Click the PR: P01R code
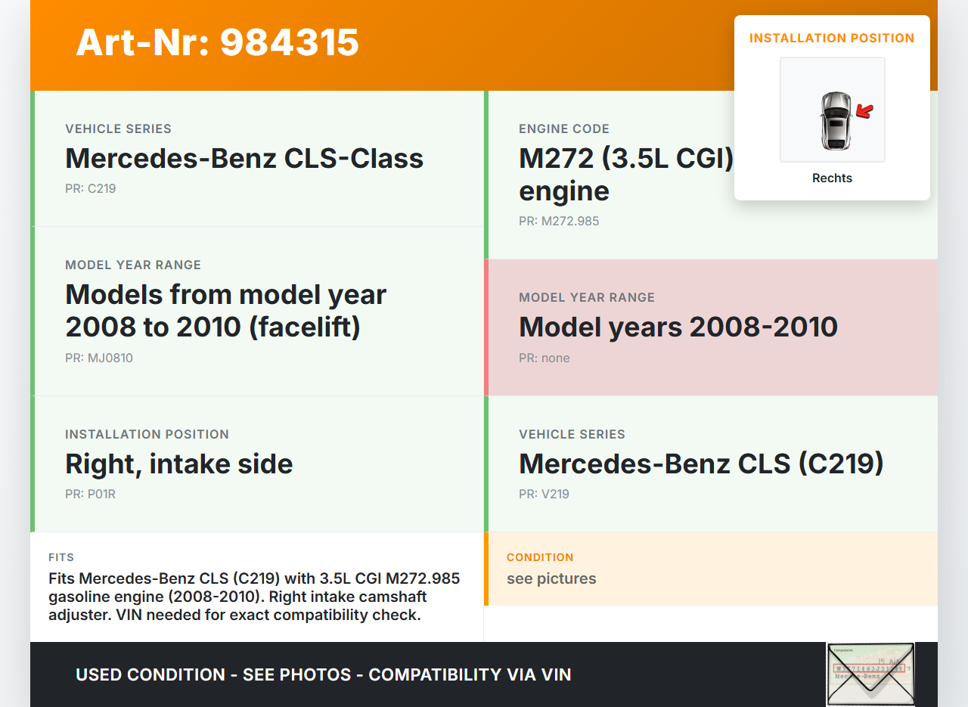The height and width of the screenshot is (707, 968). pyautogui.click(x=91, y=495)
